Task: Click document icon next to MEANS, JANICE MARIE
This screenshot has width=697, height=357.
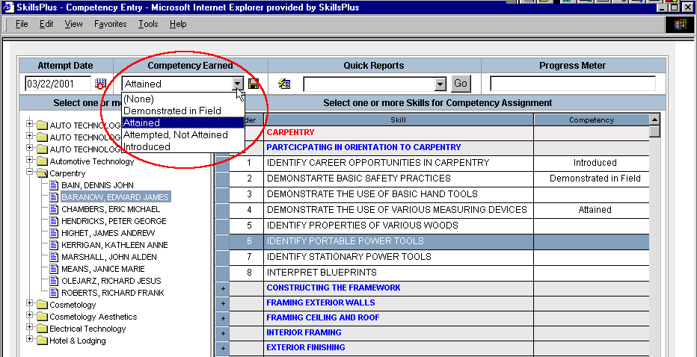Action: pos(55,269)
